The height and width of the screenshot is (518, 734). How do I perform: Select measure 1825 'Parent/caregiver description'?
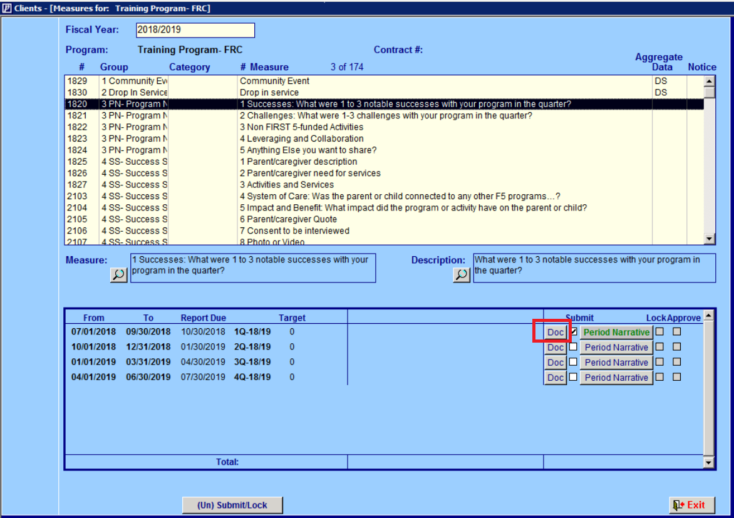(x=384, y=162)
